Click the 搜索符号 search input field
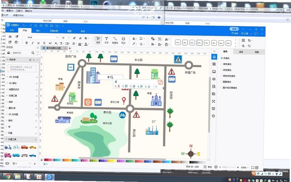 (x=21, y=53)
